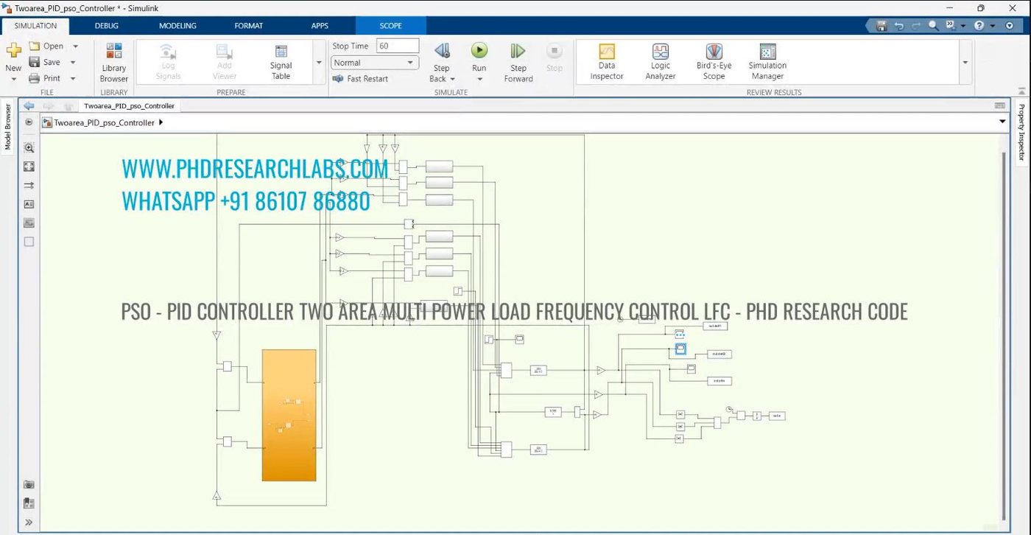
Task: Expand the Run options arrow
Action: tap(479, 79)
